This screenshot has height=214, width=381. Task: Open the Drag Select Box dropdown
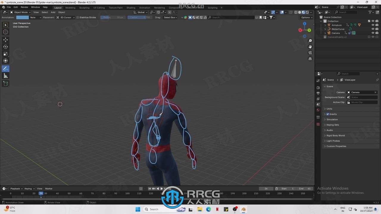tap(170, 18)
